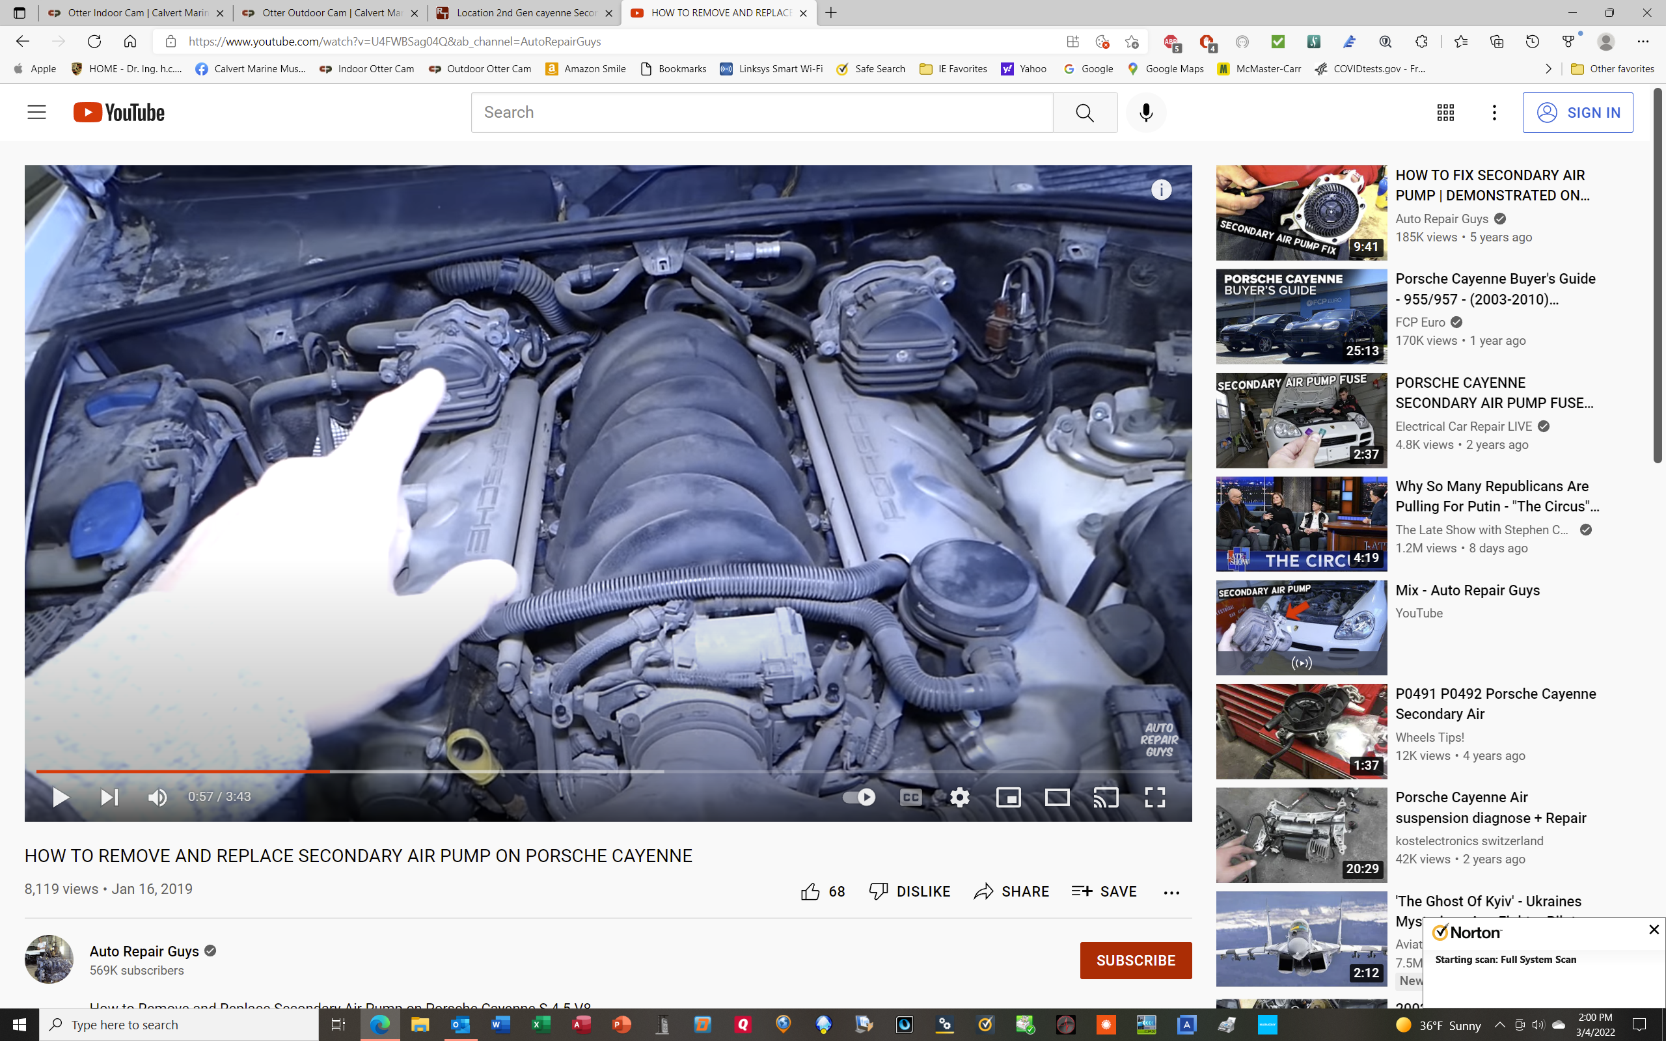Click the YouTube search magnifier button
1666x1041 pixels.
click(x=1084, y=112)
